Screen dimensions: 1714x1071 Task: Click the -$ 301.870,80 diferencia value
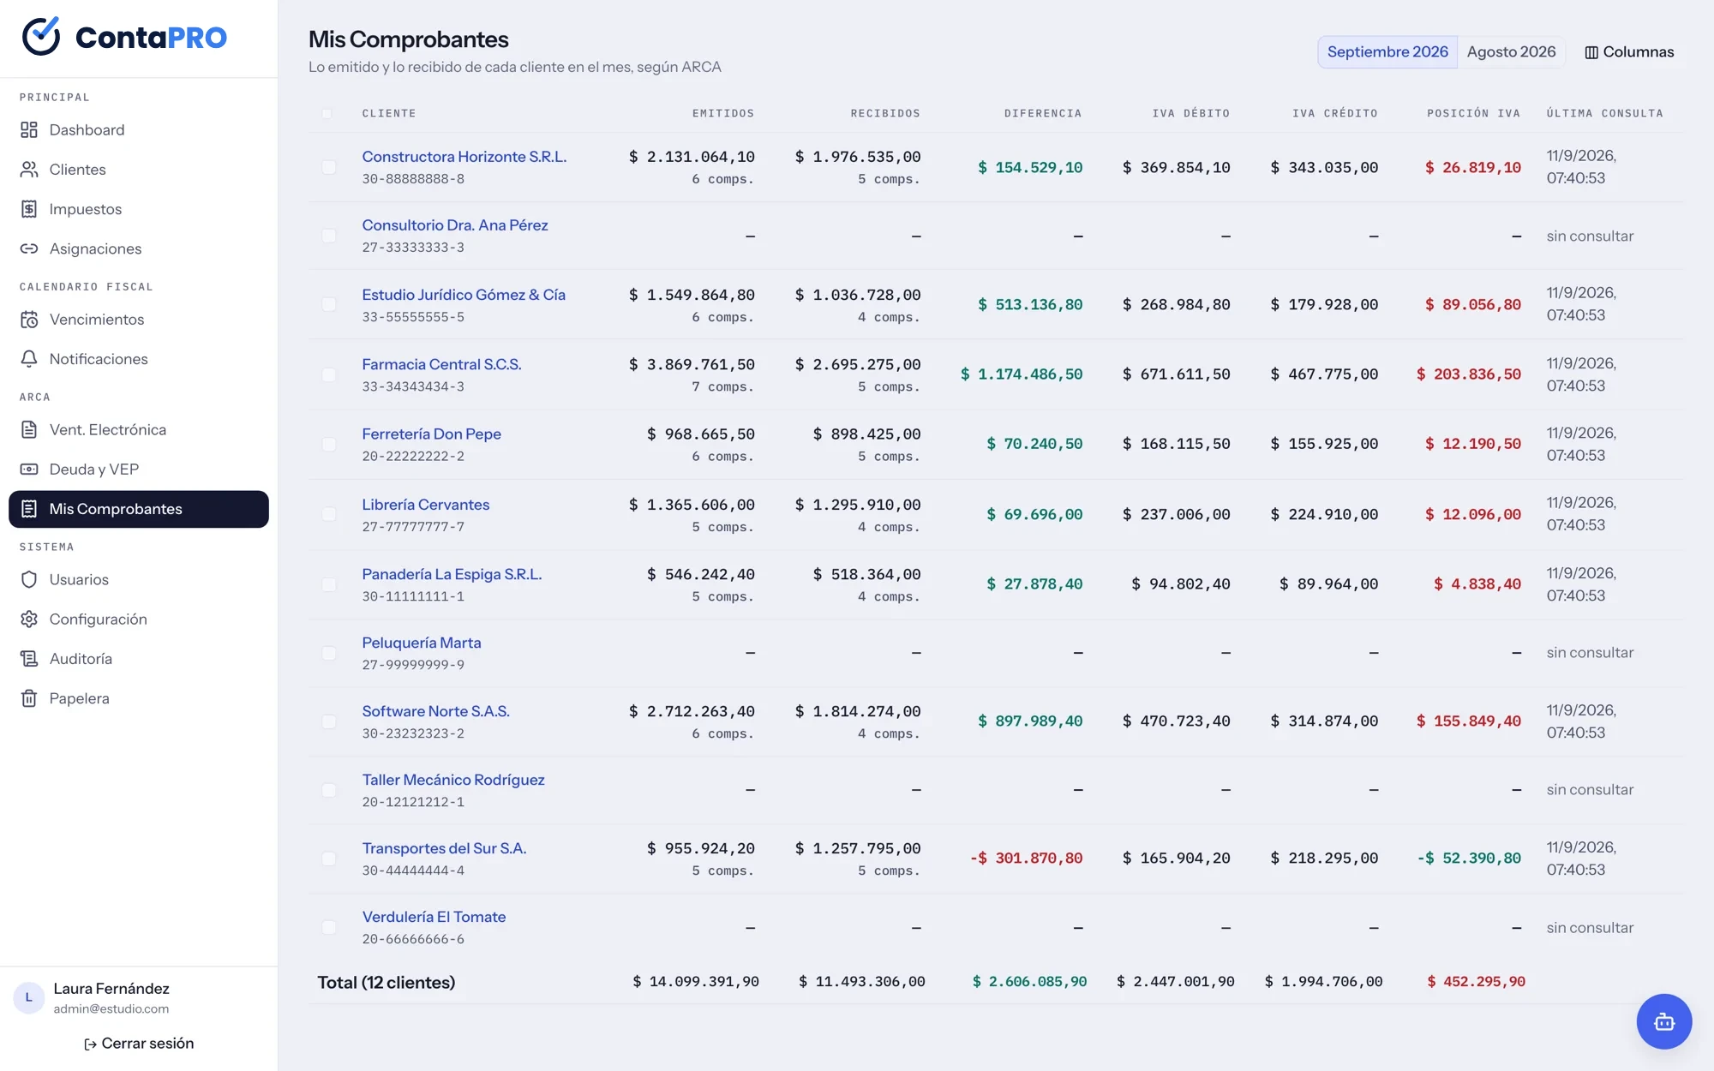(1026, 859)
